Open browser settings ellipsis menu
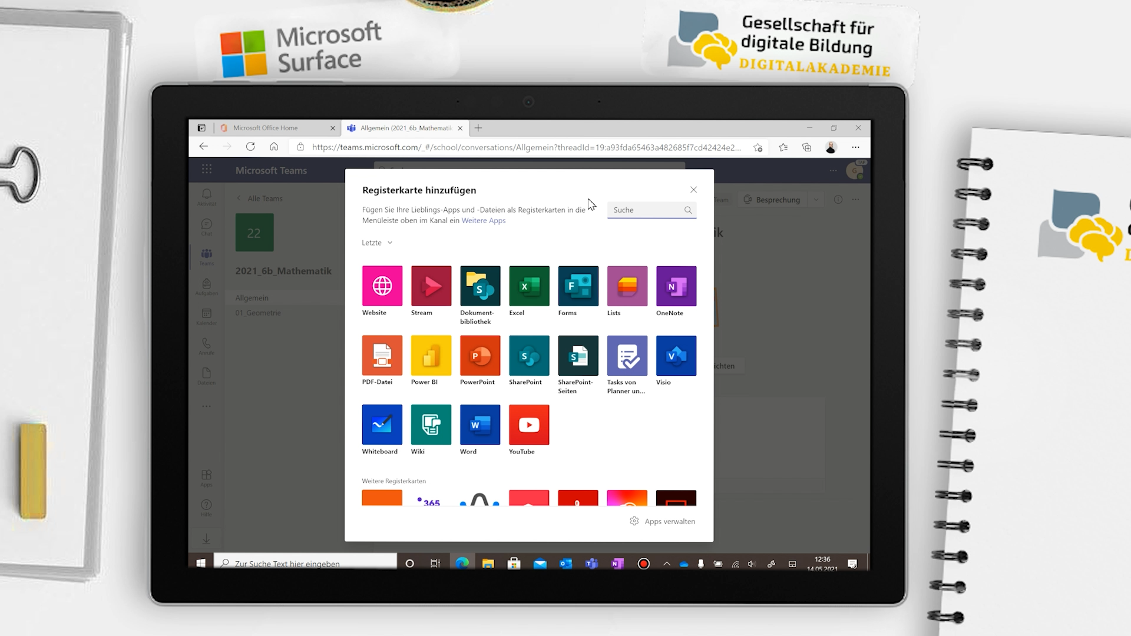The height and width of the screenshot is (636, 1131). point(855,147)
